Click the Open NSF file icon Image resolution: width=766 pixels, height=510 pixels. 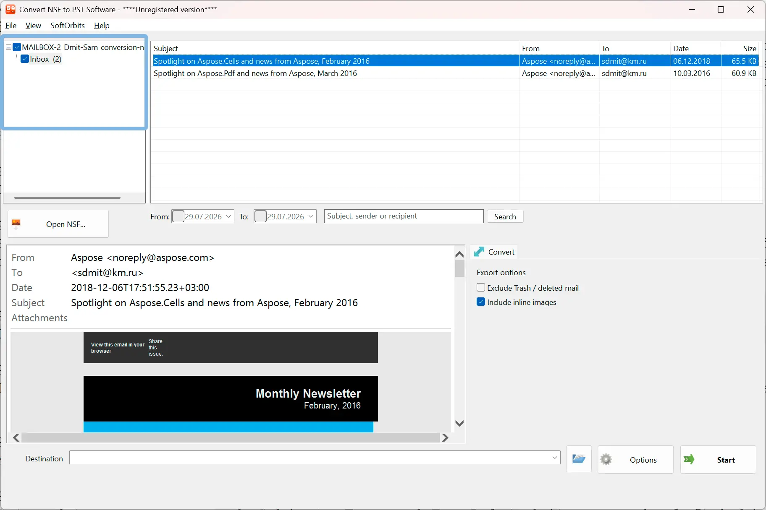16,224
